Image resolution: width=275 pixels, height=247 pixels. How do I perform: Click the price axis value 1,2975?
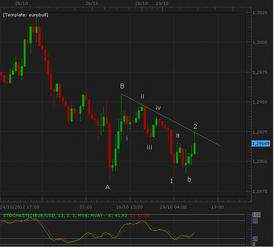point(260,72)
